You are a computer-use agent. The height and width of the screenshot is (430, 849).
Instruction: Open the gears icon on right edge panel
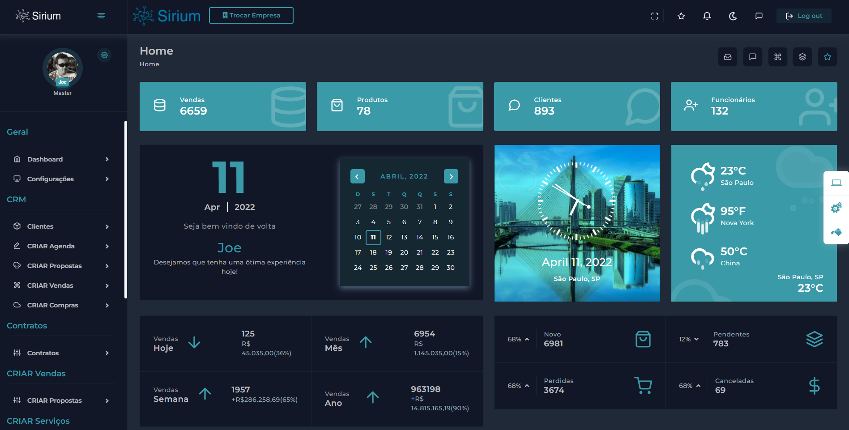(836, 208)
